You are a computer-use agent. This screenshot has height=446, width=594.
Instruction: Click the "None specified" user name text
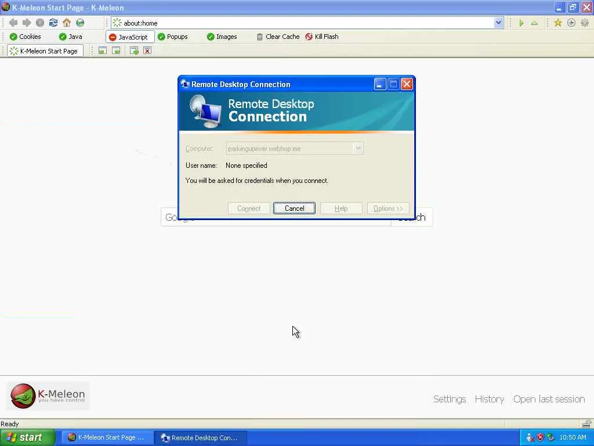[246, 166]
